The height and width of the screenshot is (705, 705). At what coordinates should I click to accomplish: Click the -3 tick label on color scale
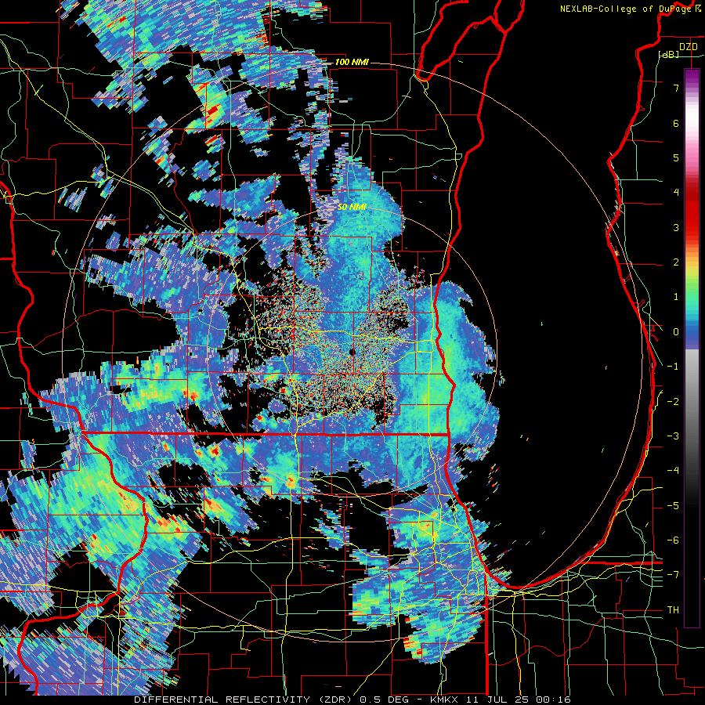[673, 436]
